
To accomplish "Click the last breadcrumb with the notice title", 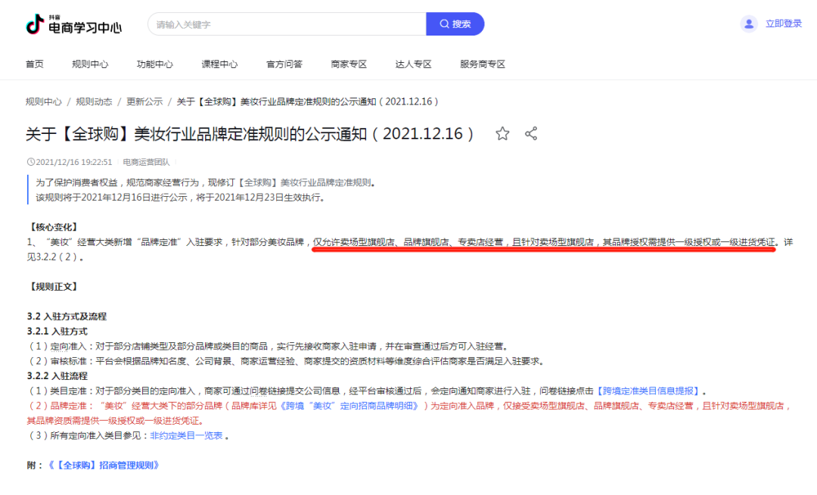I will tap(307, 101).
